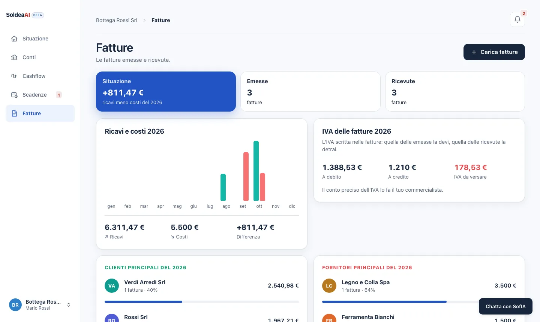Open Scadenze from the sidebar

40,95
